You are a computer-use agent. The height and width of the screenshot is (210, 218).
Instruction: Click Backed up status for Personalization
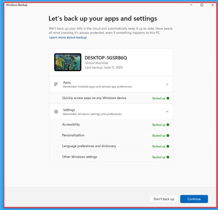pyautogui.click(x=159, y=136)
